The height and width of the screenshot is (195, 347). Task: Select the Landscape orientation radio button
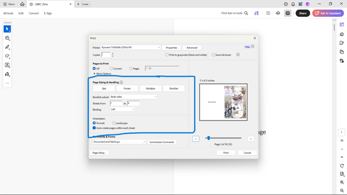point(114,123)
